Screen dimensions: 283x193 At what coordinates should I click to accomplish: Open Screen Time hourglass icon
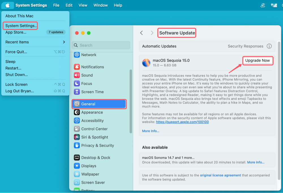click(77, 92)
